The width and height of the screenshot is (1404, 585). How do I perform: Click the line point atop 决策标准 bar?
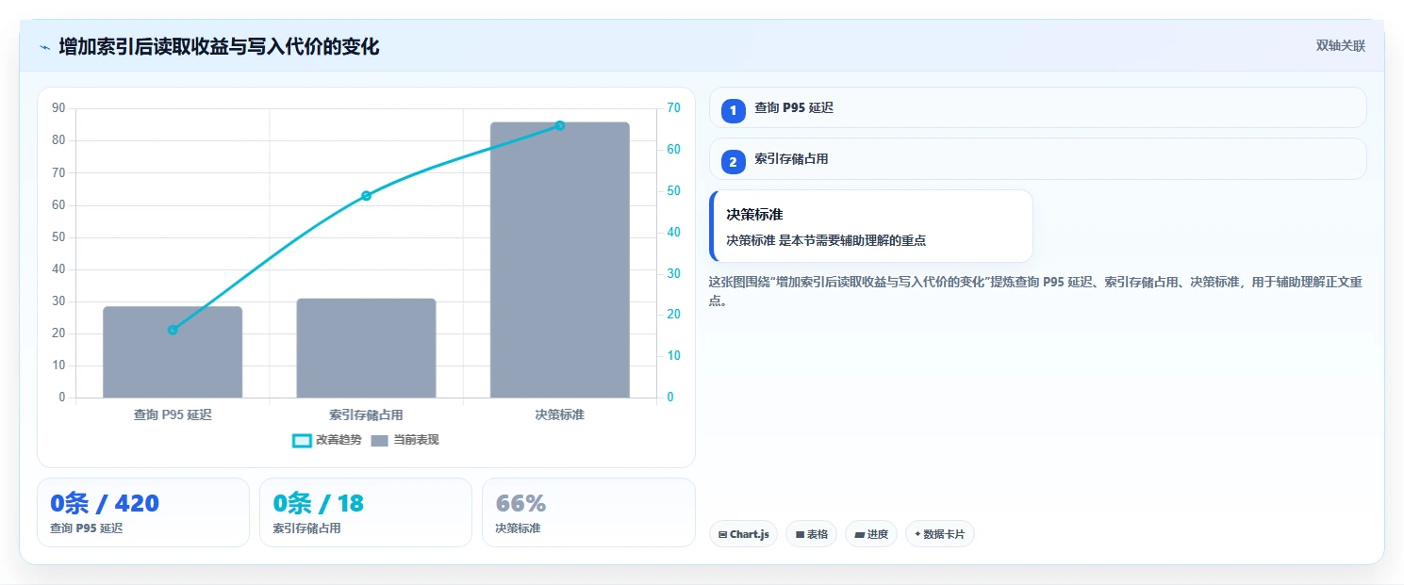560,125
